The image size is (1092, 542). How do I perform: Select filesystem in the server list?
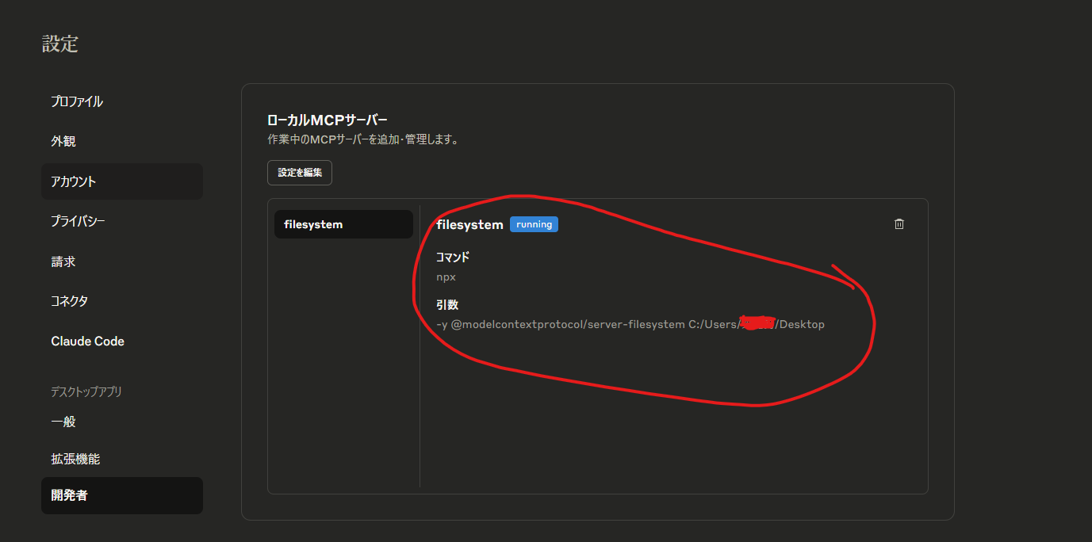(x=343, y=224)
